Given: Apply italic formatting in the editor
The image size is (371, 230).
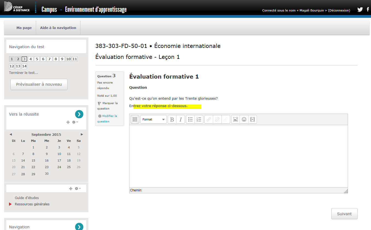Looking at the screenshot, I should click(x=180, y=119).
